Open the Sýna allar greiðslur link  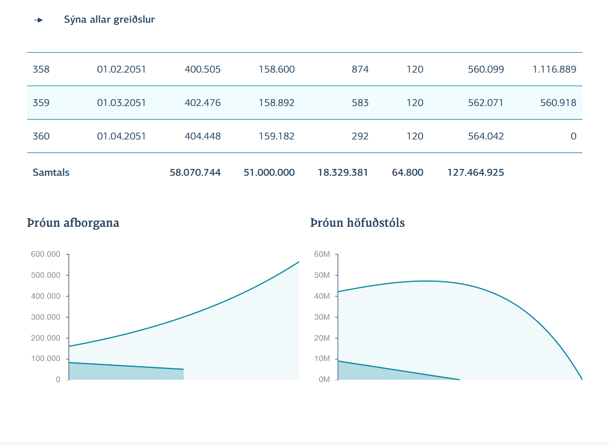[x=109, y=20]
